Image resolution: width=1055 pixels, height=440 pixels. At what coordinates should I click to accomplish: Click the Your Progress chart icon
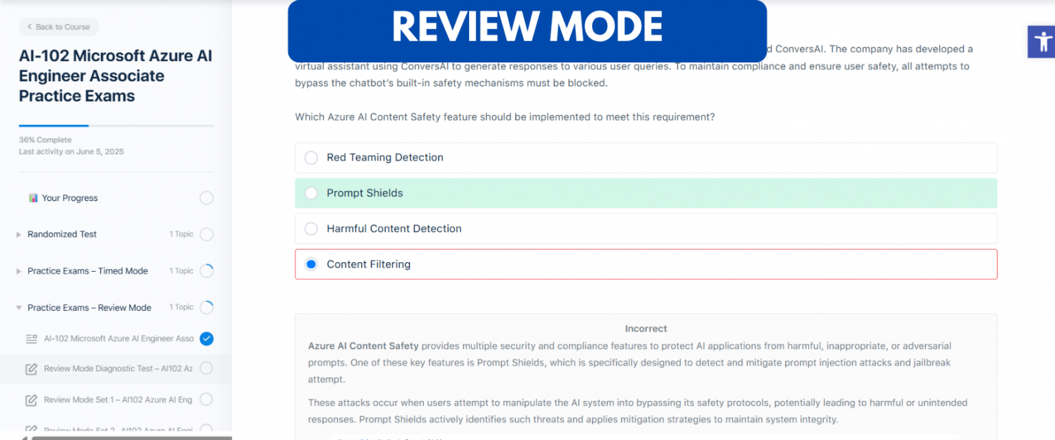33,198
